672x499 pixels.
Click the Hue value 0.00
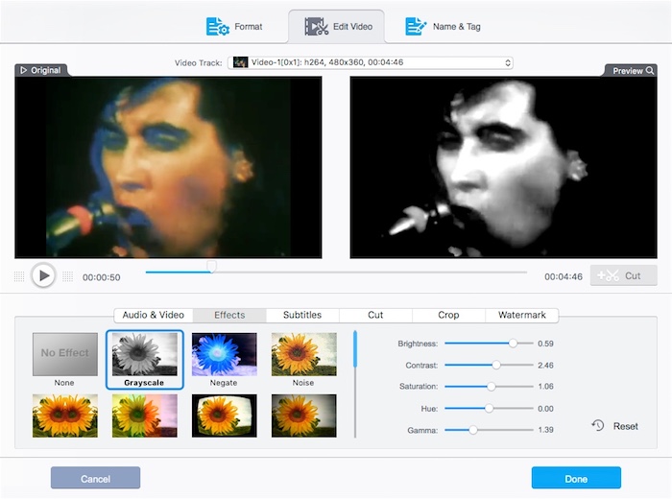[545, 409]
